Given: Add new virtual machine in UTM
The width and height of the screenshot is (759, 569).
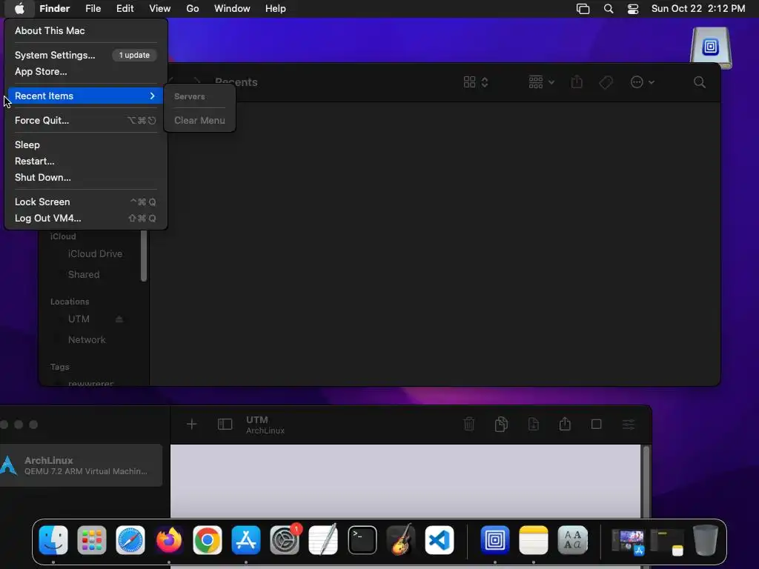Looking at the screenshot, I should click(x=192, y=425).
